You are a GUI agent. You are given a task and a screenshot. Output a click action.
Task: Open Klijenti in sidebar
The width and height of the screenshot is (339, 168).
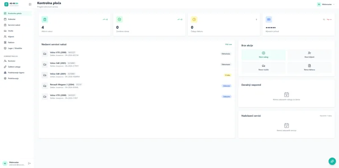(17, 37)
